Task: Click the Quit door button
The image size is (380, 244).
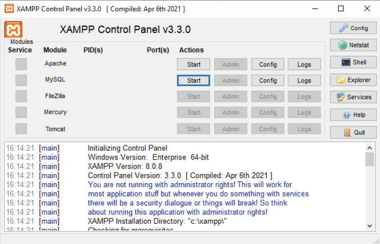Action: tap(353, 132)
